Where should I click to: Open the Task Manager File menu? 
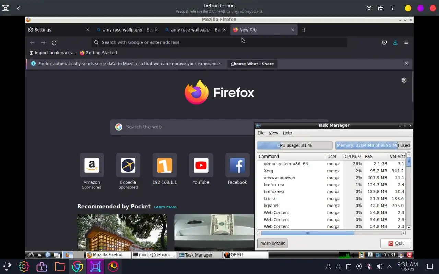(x=261, y=133)
